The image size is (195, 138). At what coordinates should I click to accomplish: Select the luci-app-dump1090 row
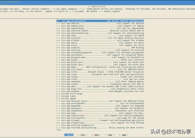tap(100, 106)
